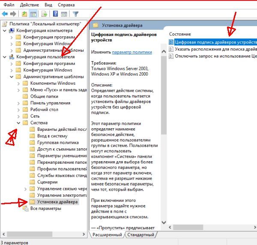
Task: Click the Filter funnel toolbar icon
Action: (x=75, y=14)
